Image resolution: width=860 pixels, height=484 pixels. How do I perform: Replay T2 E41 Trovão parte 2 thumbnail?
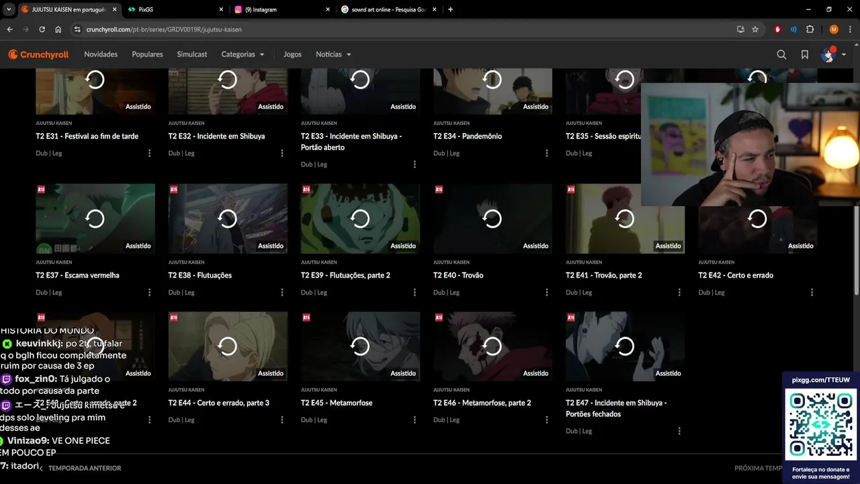(x=625, y=218)
